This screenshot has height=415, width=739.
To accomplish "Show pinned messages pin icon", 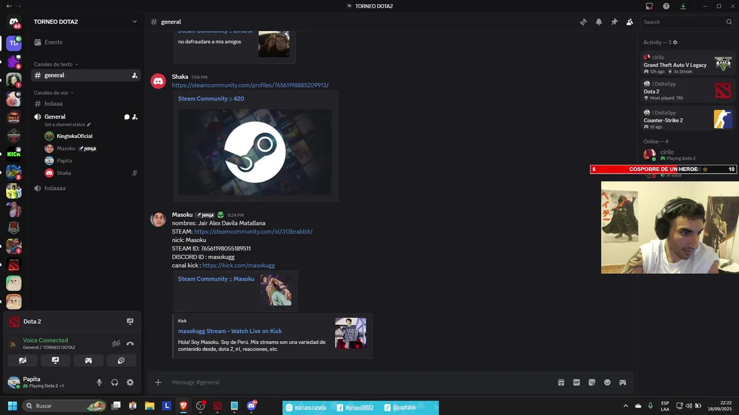I will click(x=614, y=22).
